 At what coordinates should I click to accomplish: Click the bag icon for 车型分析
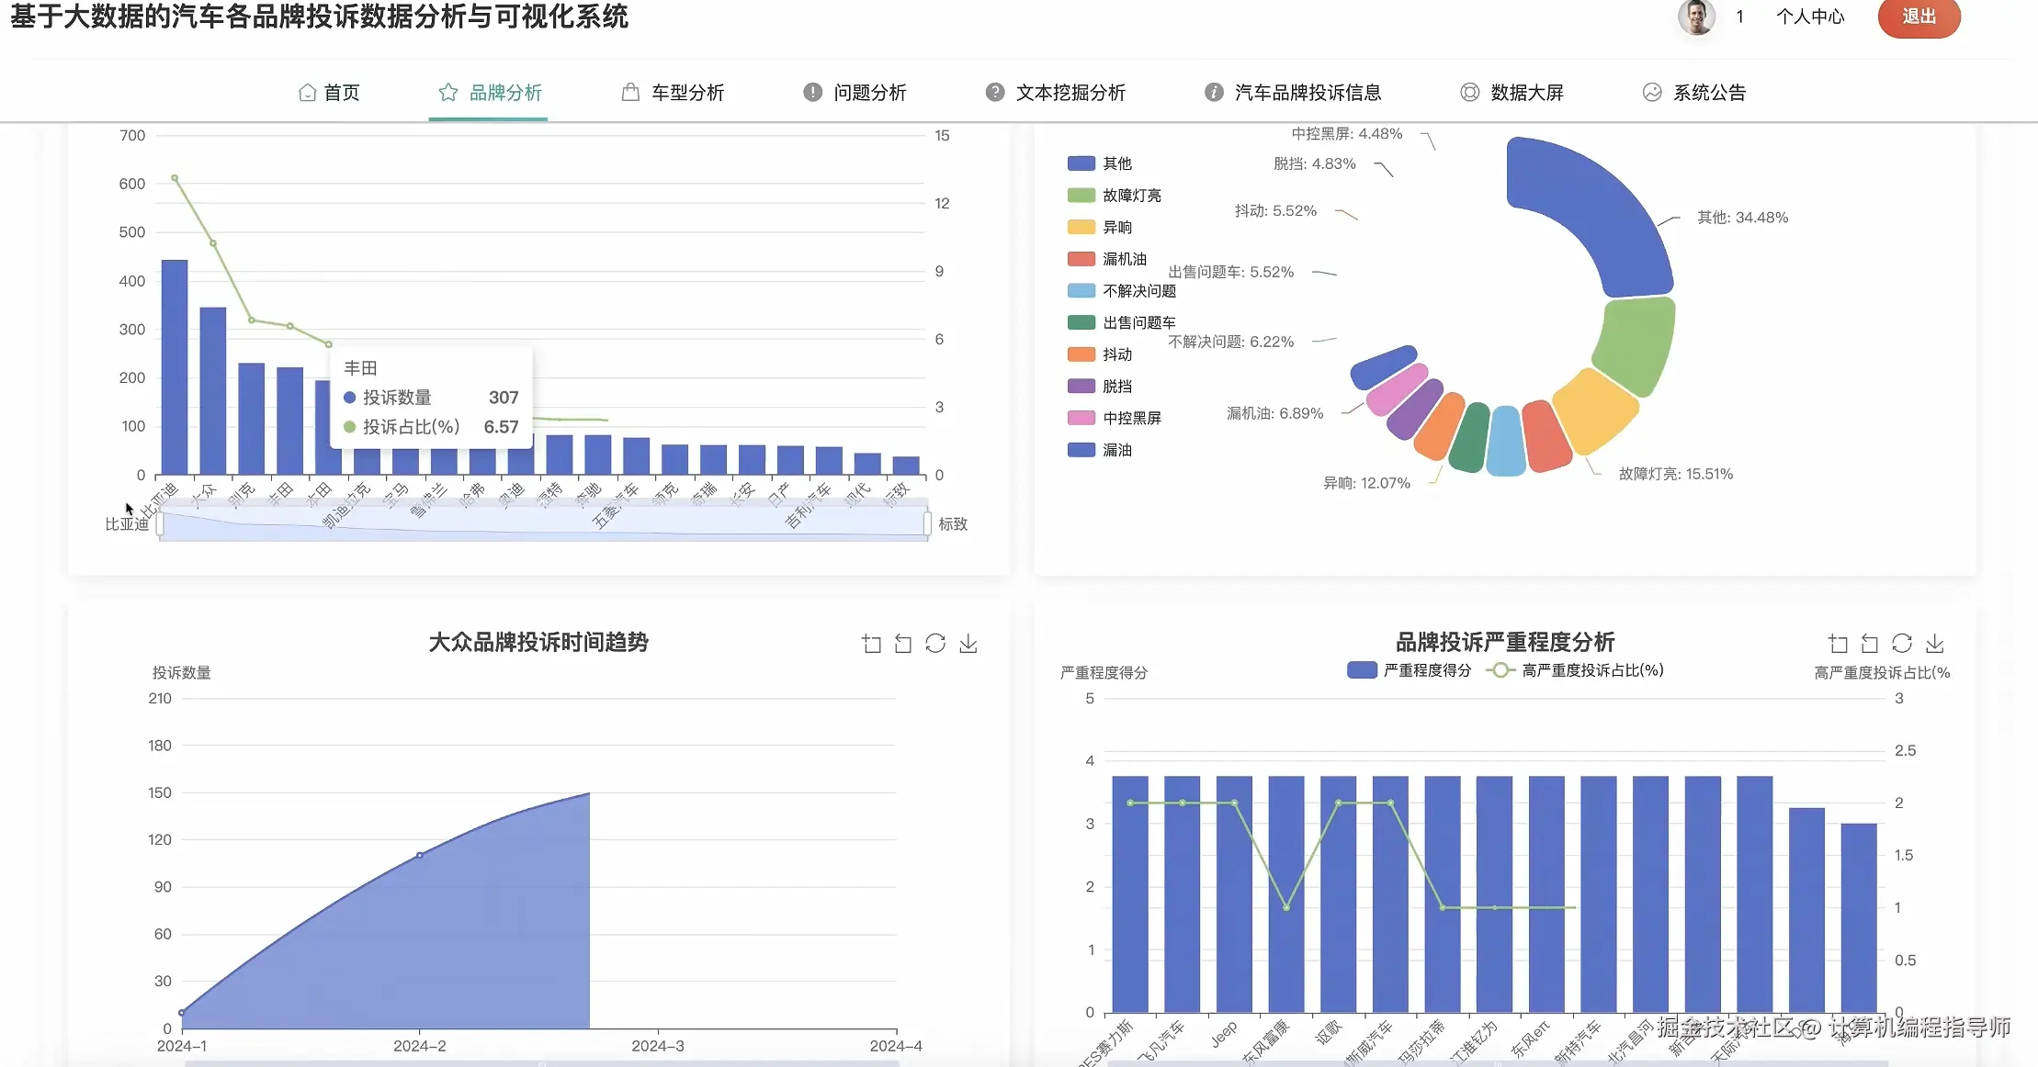point(630,92)
